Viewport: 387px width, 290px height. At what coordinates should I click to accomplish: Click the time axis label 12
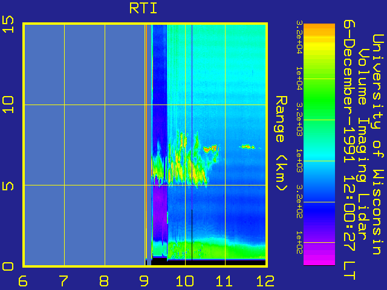265,281
